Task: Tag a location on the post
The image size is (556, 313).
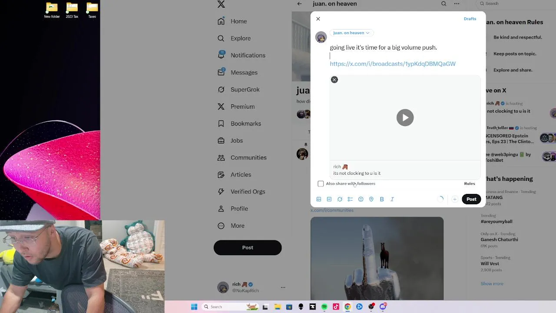Action: coord(371,199)
